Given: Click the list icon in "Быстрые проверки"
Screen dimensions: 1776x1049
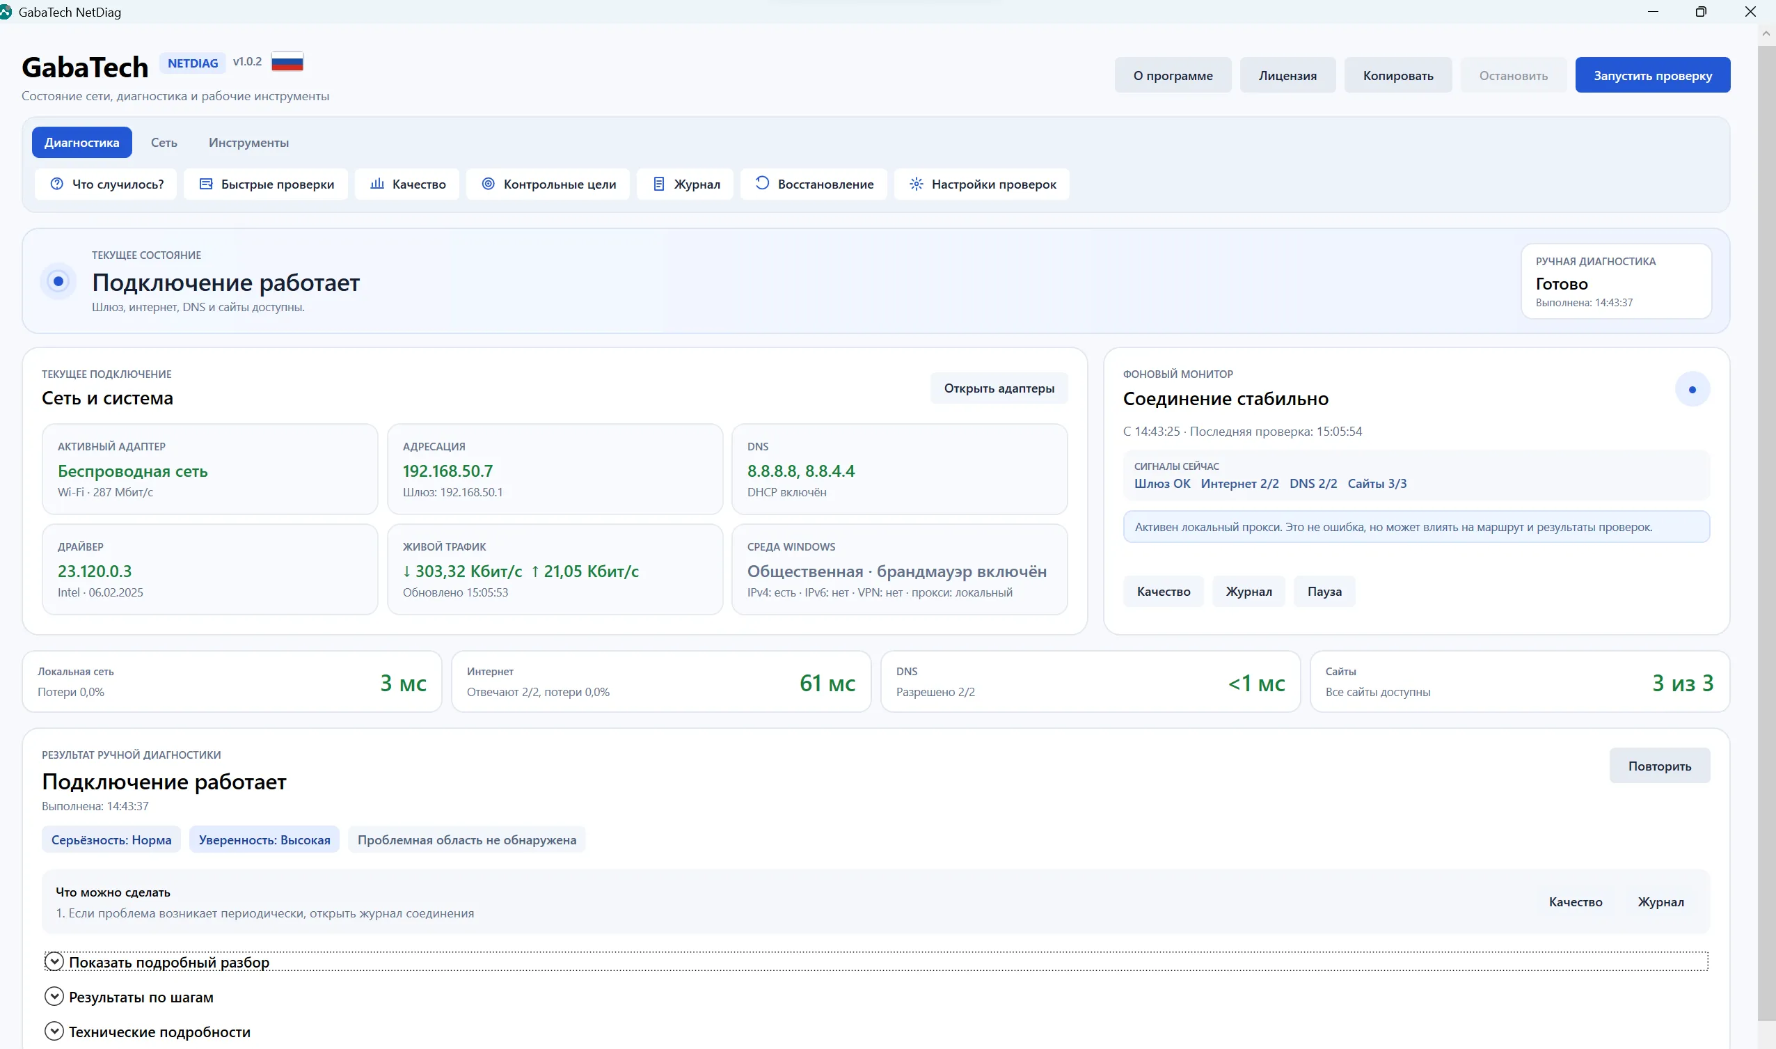Looking at the screenshot, I should coord(206,184).
